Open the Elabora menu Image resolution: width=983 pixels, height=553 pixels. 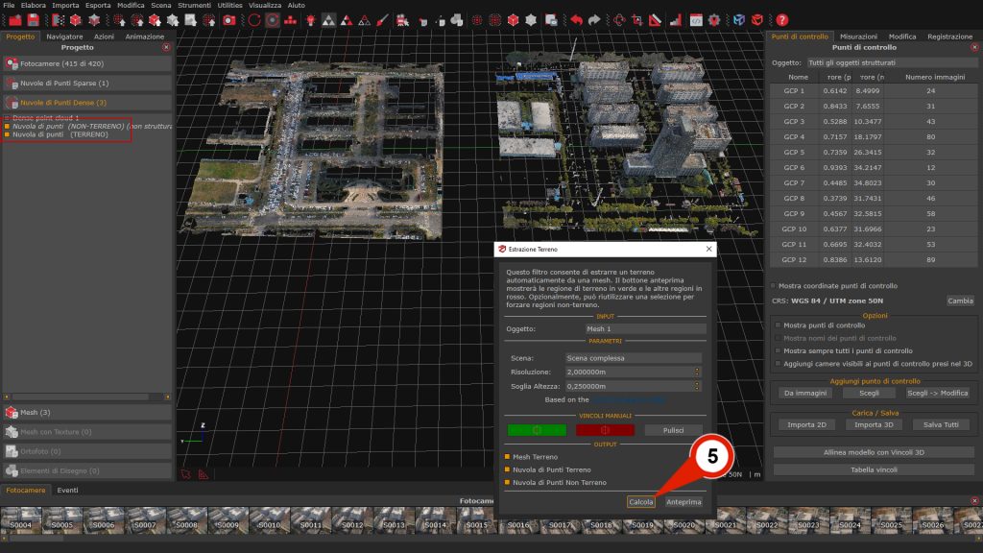tap(34, 5)
